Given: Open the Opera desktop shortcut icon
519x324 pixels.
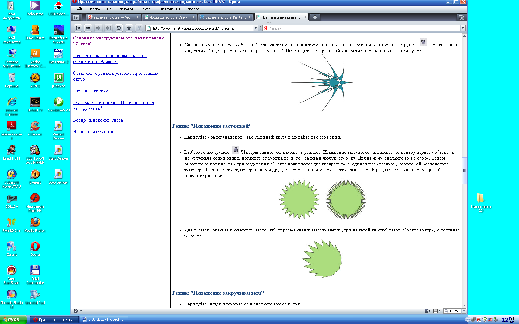Looking at the screenshot, I should click(x=35, y=249).
